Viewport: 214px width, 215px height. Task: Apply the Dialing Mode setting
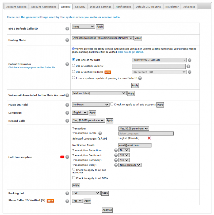[138, 38]
